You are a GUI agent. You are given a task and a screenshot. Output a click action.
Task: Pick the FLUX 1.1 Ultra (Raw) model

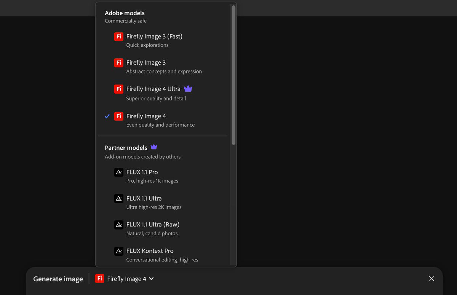click(163, 229)
